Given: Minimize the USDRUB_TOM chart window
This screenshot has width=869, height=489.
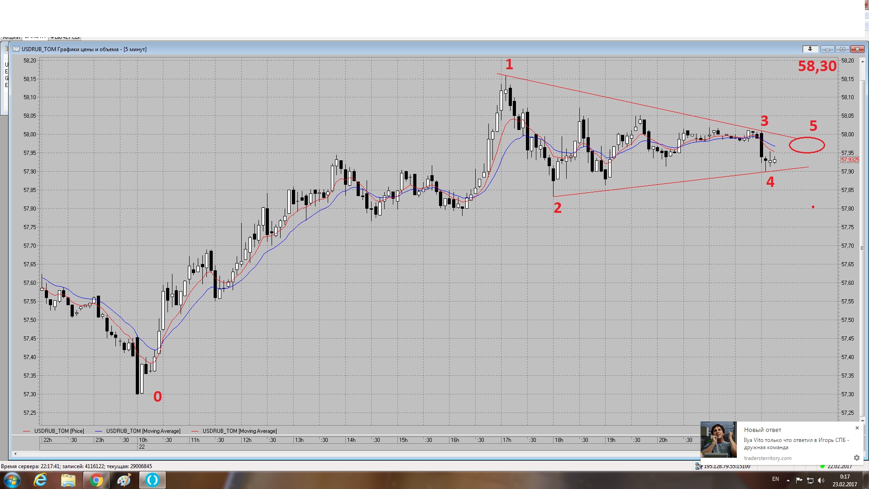Looking at the screenshot, I should point(827,49).
